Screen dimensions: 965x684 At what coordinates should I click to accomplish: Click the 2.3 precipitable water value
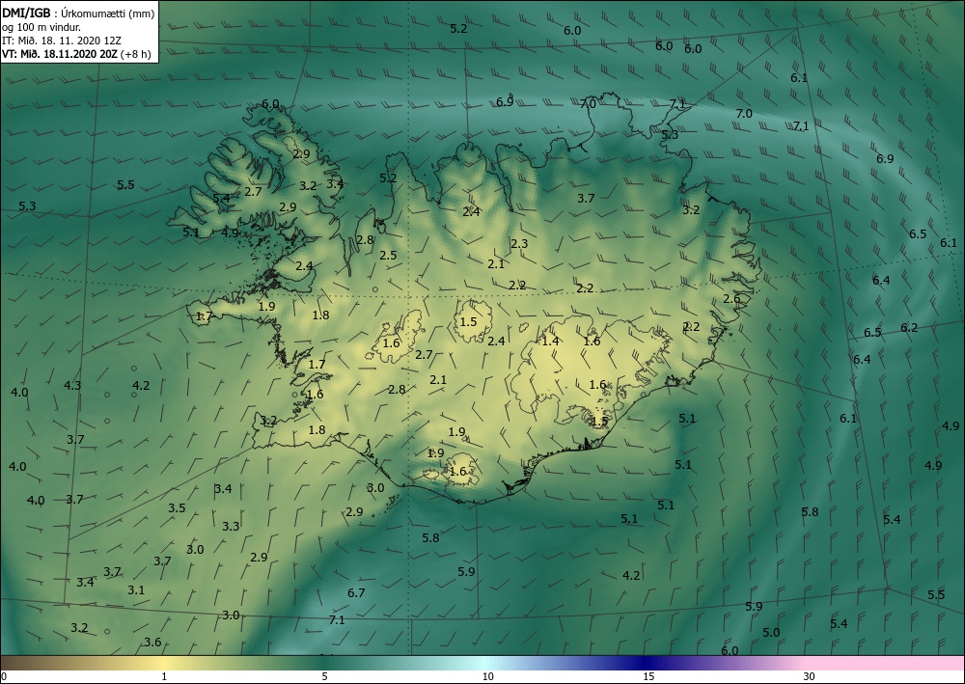(x=519, y=243)
